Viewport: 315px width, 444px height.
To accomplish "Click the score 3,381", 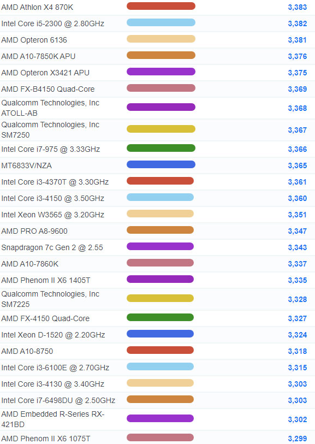I will click(x=298, y=40).
